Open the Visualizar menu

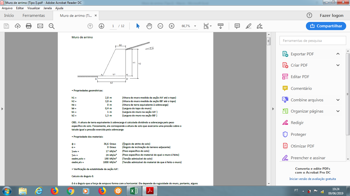34,8
